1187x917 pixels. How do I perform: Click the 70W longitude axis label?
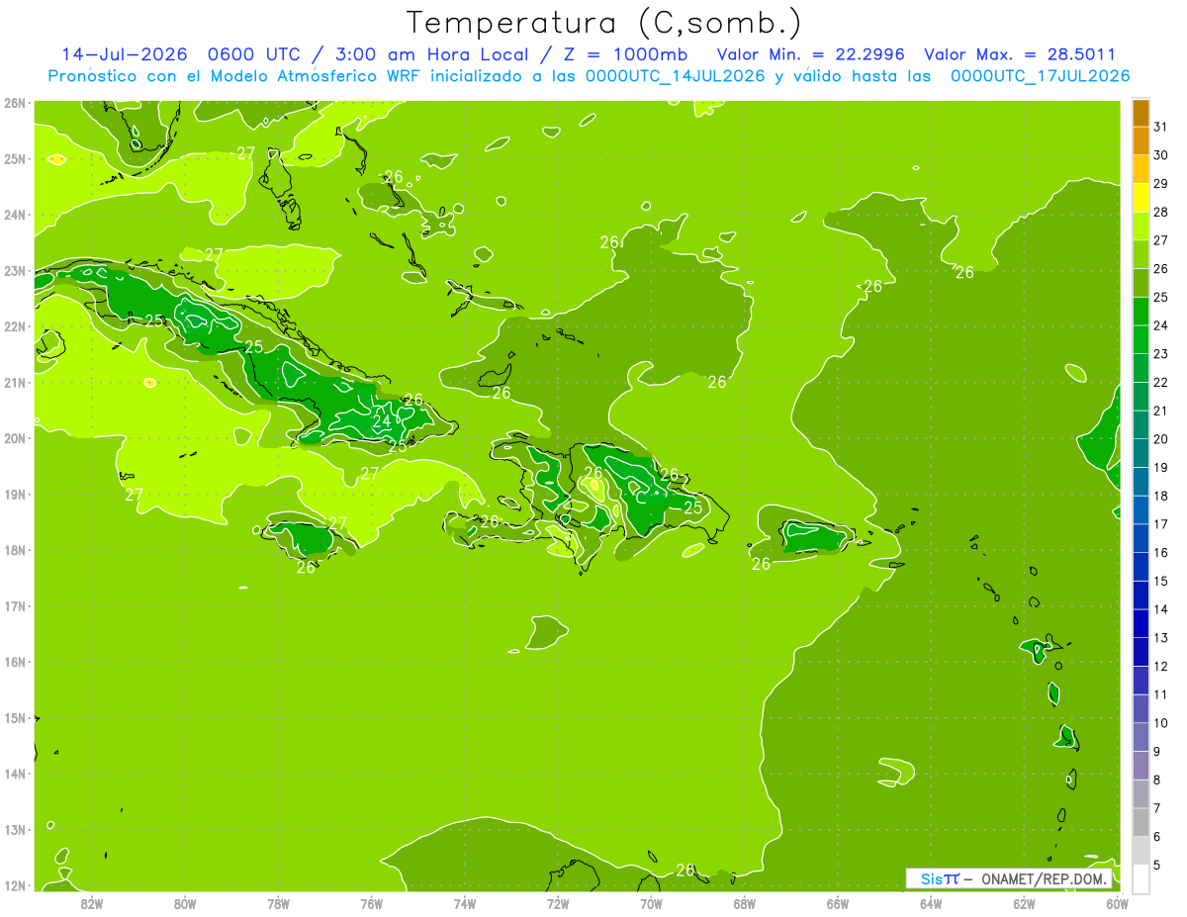(x=651, y=903)
